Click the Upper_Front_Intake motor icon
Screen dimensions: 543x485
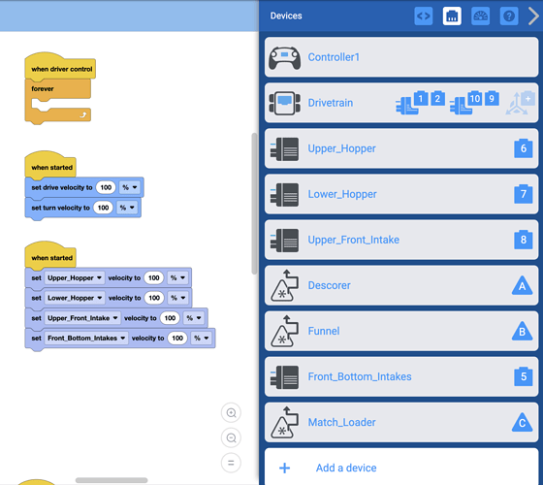[x=284, y=241]
